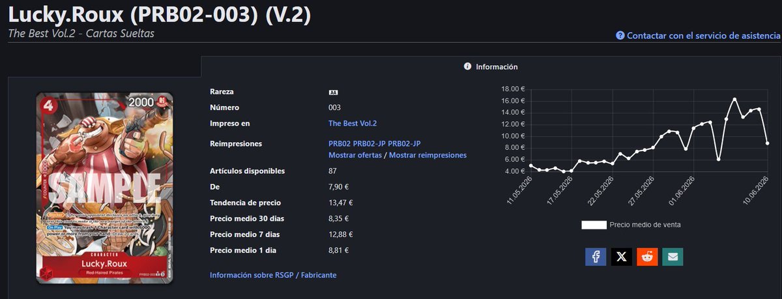The height and width of the screenshot is (299, 782).
Task: Share the card via email icon
Action: pyautogui.click(x=673, y=257)
